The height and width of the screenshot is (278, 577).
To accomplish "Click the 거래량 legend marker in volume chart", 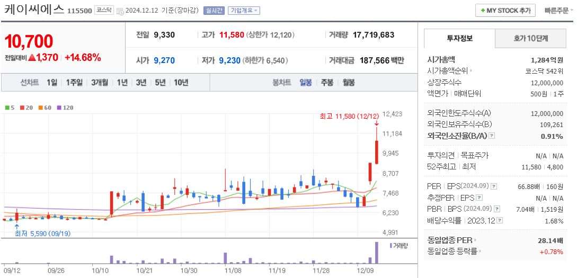I will (x=391, y=245).
